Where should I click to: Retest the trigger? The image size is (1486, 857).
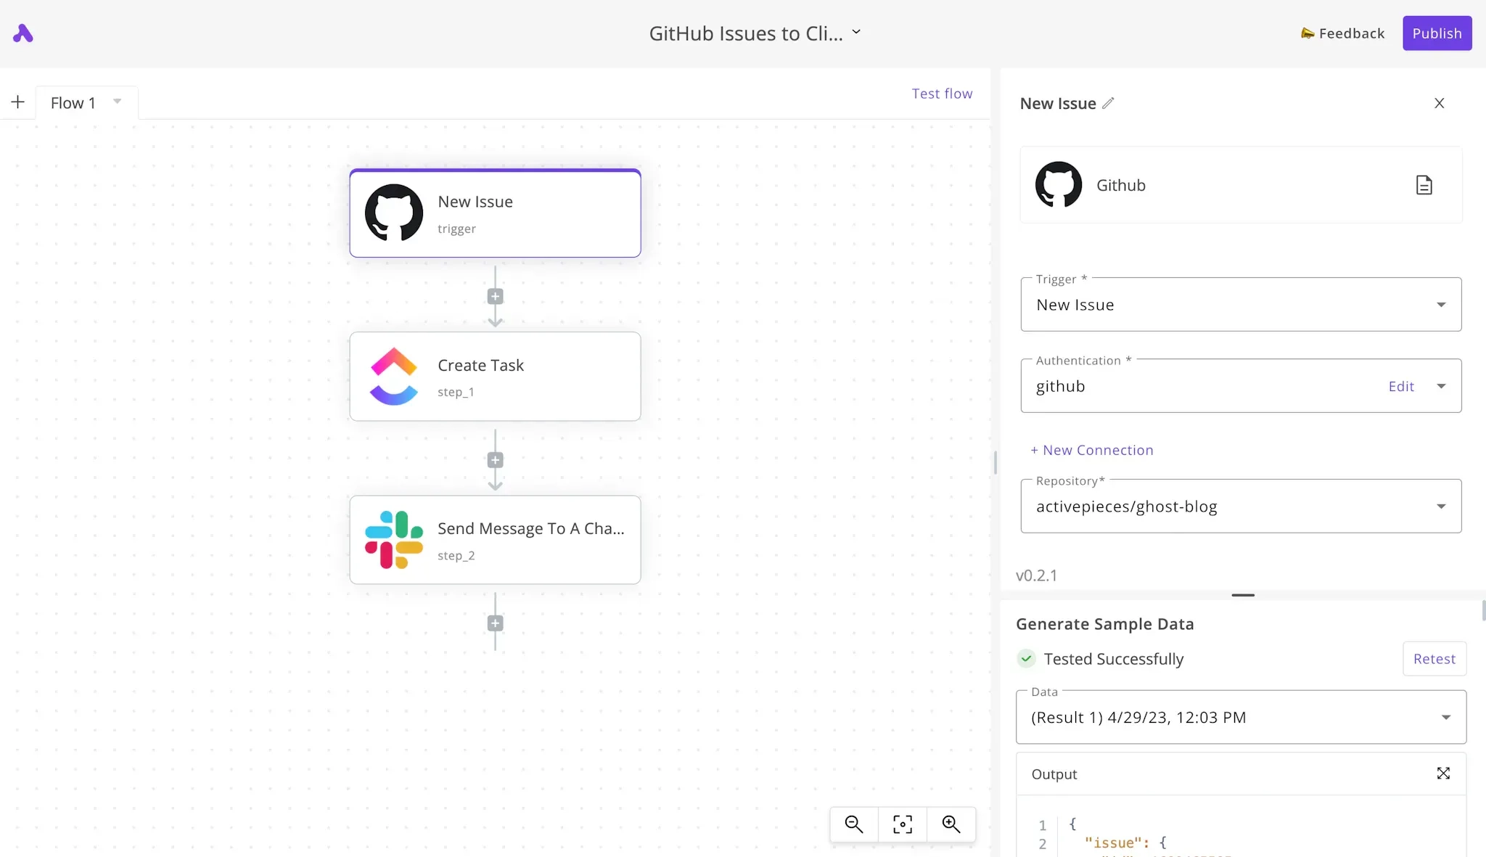[1434, 659]
